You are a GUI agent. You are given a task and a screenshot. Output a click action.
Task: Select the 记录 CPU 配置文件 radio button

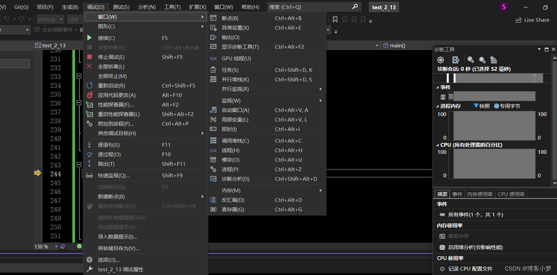442,269
